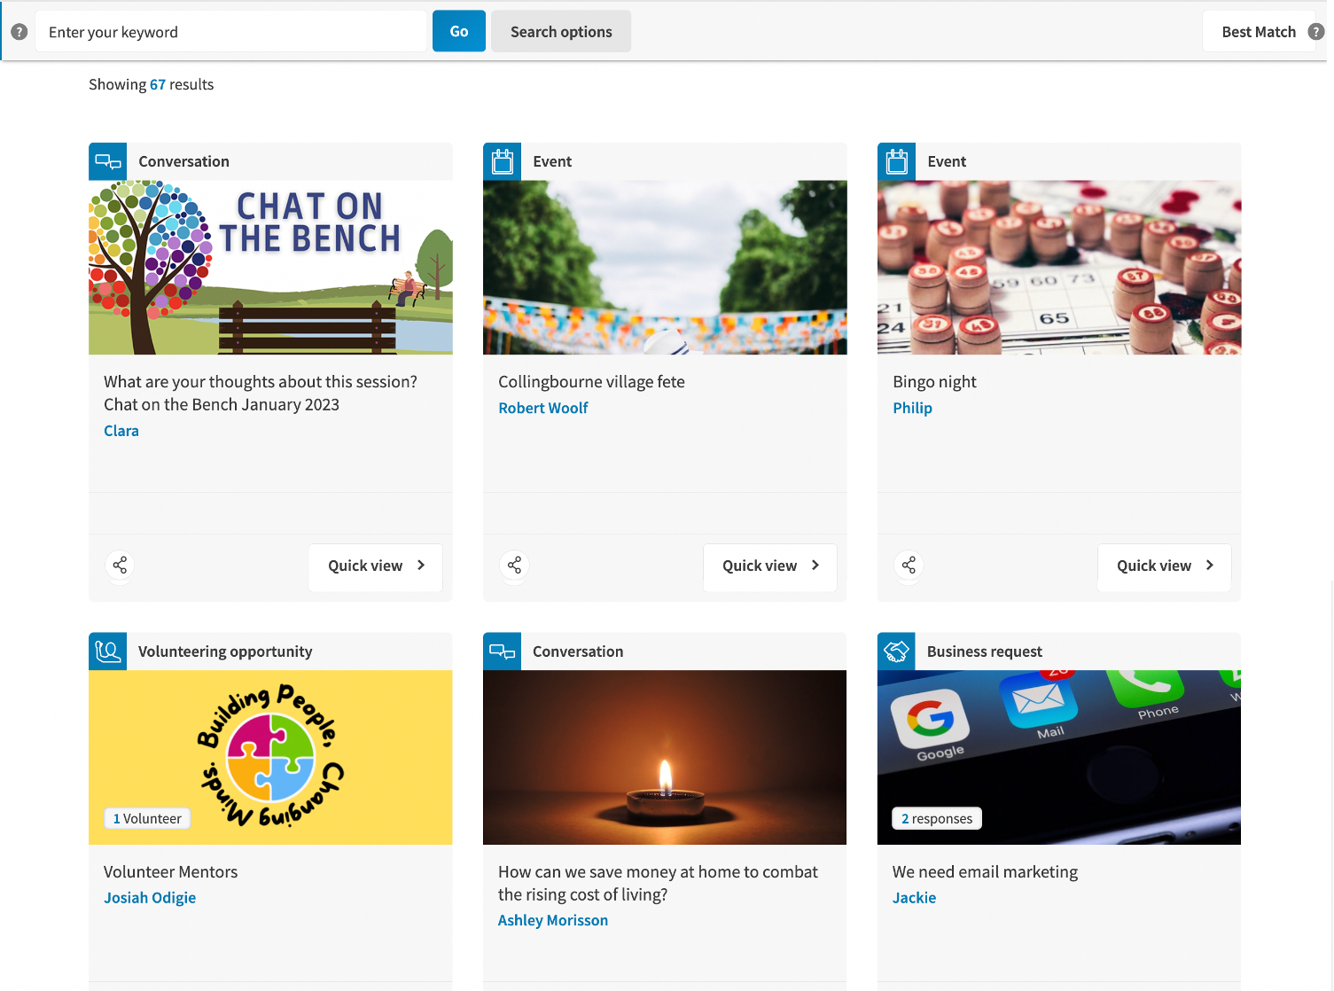Open Search options

(x=560, y=31)
